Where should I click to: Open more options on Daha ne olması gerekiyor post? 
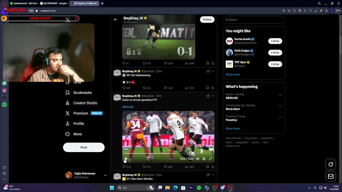coord(213,96)
